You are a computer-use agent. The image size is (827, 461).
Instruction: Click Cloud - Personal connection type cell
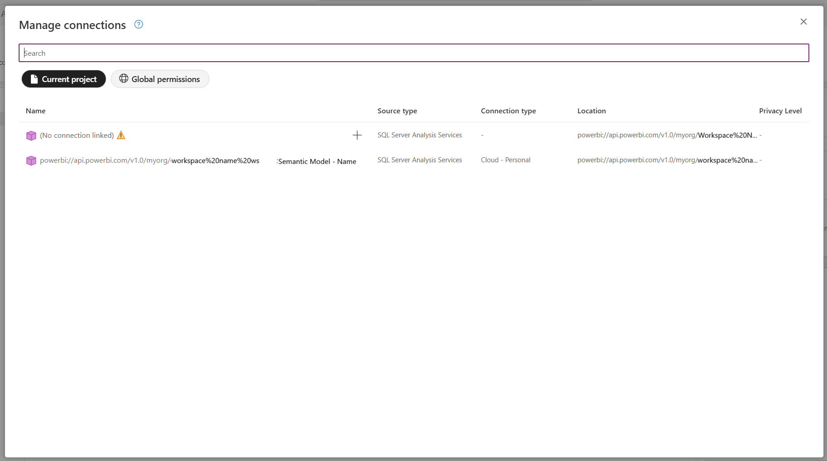click(505, 160)
